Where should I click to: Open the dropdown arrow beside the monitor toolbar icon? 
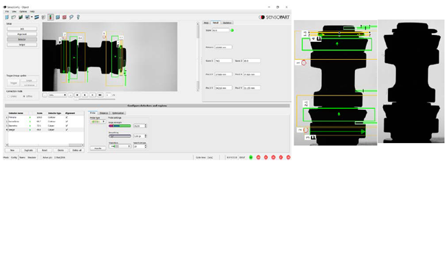[32, 17]
